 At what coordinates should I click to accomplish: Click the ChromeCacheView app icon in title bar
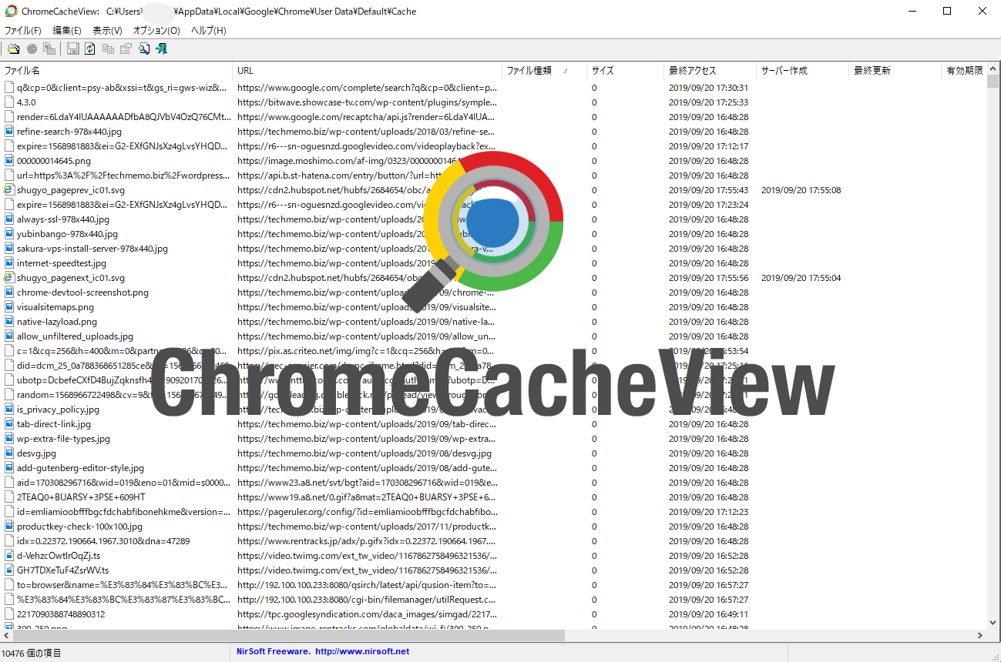tap(11, 11)
